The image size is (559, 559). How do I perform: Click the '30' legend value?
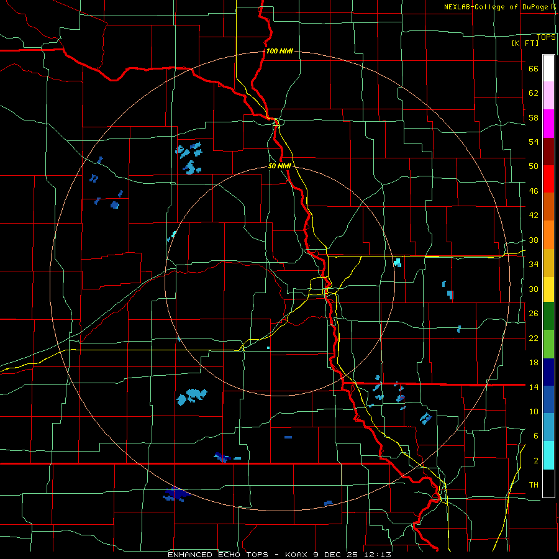click(x=534, y=289)
